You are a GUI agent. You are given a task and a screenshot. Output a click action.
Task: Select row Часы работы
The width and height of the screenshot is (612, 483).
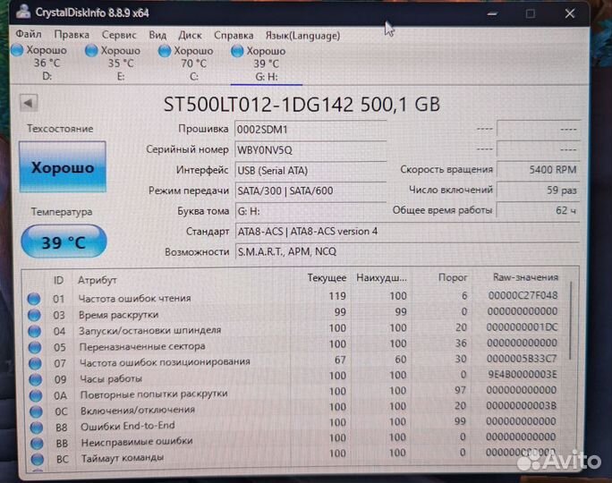pyautogui.click(x=293, y=377)
